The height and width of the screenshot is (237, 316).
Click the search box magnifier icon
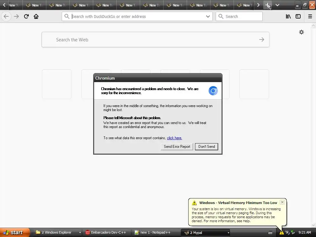(x=221, y=16)
